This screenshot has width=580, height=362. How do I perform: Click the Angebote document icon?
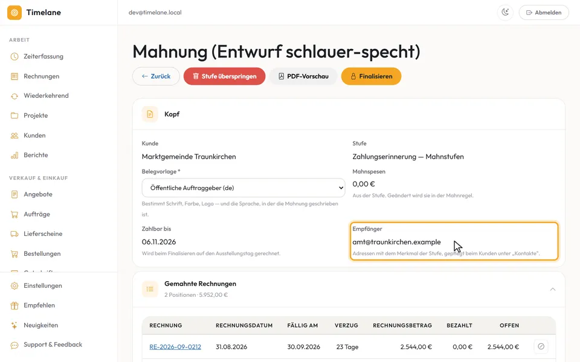click(x=14, y=194)
